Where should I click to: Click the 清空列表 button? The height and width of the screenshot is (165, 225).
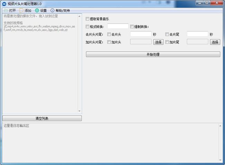point(42,118)
